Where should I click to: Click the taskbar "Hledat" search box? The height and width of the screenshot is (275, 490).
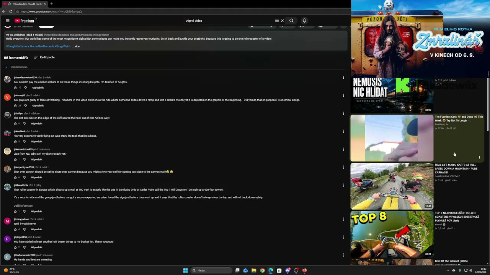[212, 270]
